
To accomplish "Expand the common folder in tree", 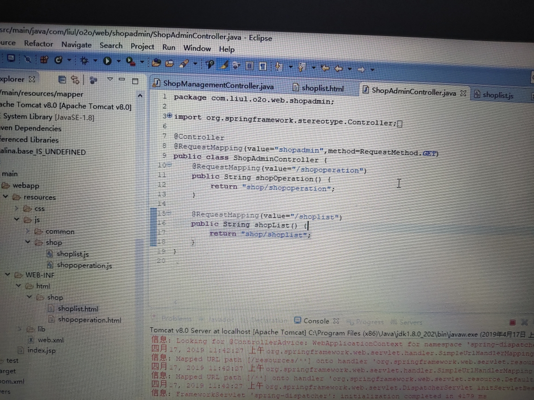I will [28, 231].
